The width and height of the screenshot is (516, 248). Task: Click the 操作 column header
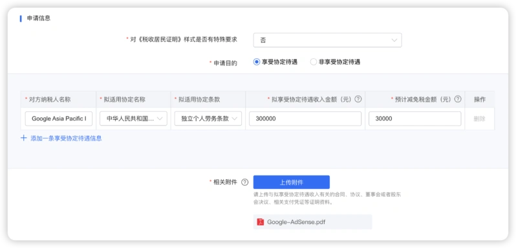(x=480, y=100)
